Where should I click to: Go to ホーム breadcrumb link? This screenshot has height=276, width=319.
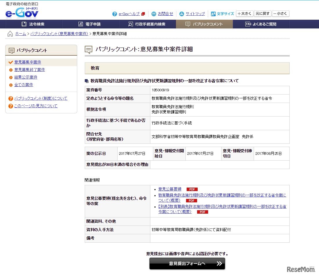click(x=21, y=34)
